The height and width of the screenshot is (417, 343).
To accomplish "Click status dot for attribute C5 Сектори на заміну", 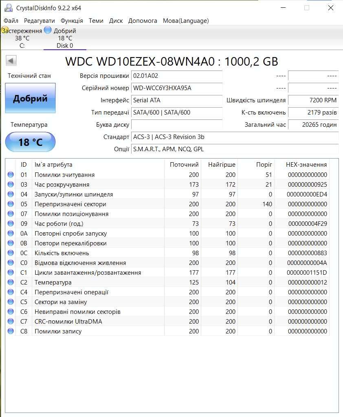I will (11, 302).
